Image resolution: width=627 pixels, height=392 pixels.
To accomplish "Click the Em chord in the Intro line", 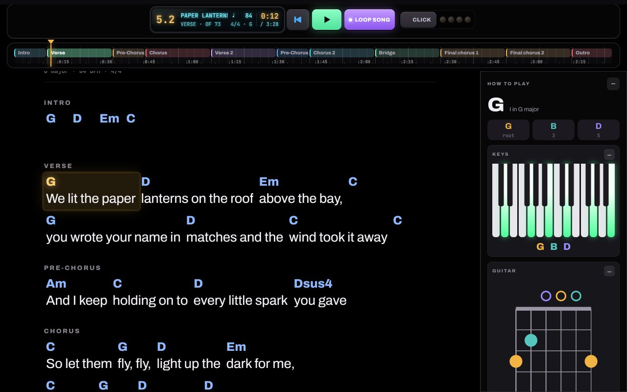I will [x=109, y=119].
